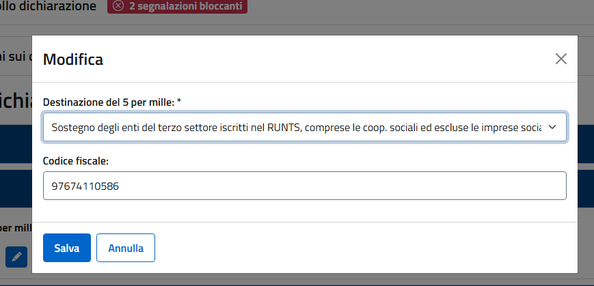Screen dimensions: 594x286
Task: Click the required asterisk next to Destinazione label
Action: [x=179, y=102]
